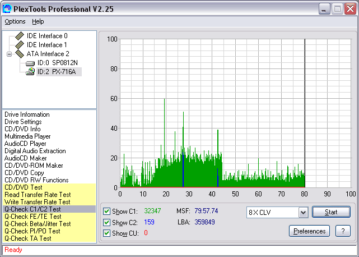The width and height of the screenshot is (359, 257).
Task: Click the C2 count value 159
Action: (149, 222)
